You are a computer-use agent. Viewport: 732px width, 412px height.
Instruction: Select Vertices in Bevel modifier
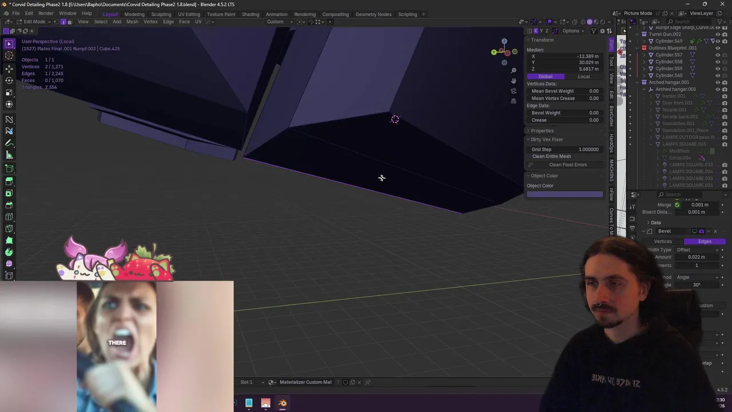pos(663,241)
